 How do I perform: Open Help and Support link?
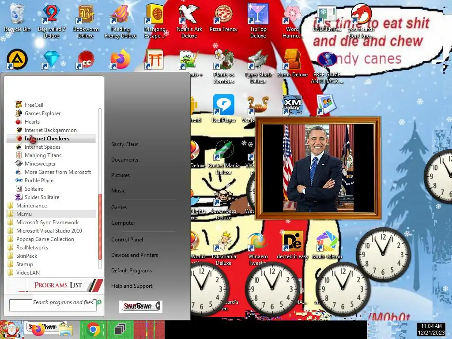tap(132, 286)
